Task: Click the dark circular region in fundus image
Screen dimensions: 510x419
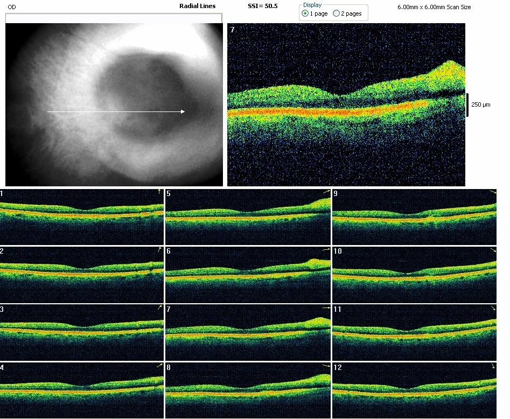Action: 143,97
